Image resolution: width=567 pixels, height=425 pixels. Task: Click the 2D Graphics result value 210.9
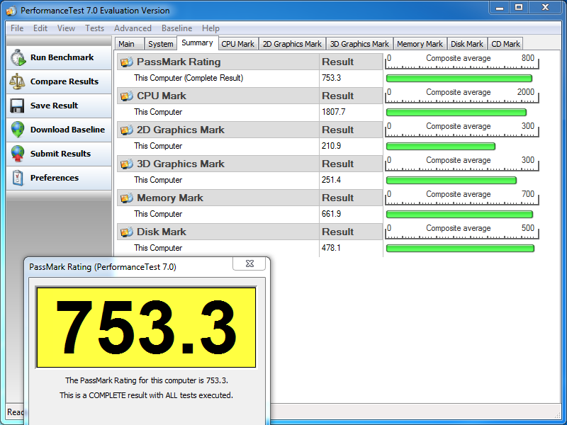click(x=331, y=146)
